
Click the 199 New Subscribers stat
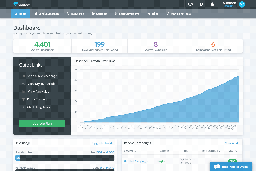[x=100, y=46]
